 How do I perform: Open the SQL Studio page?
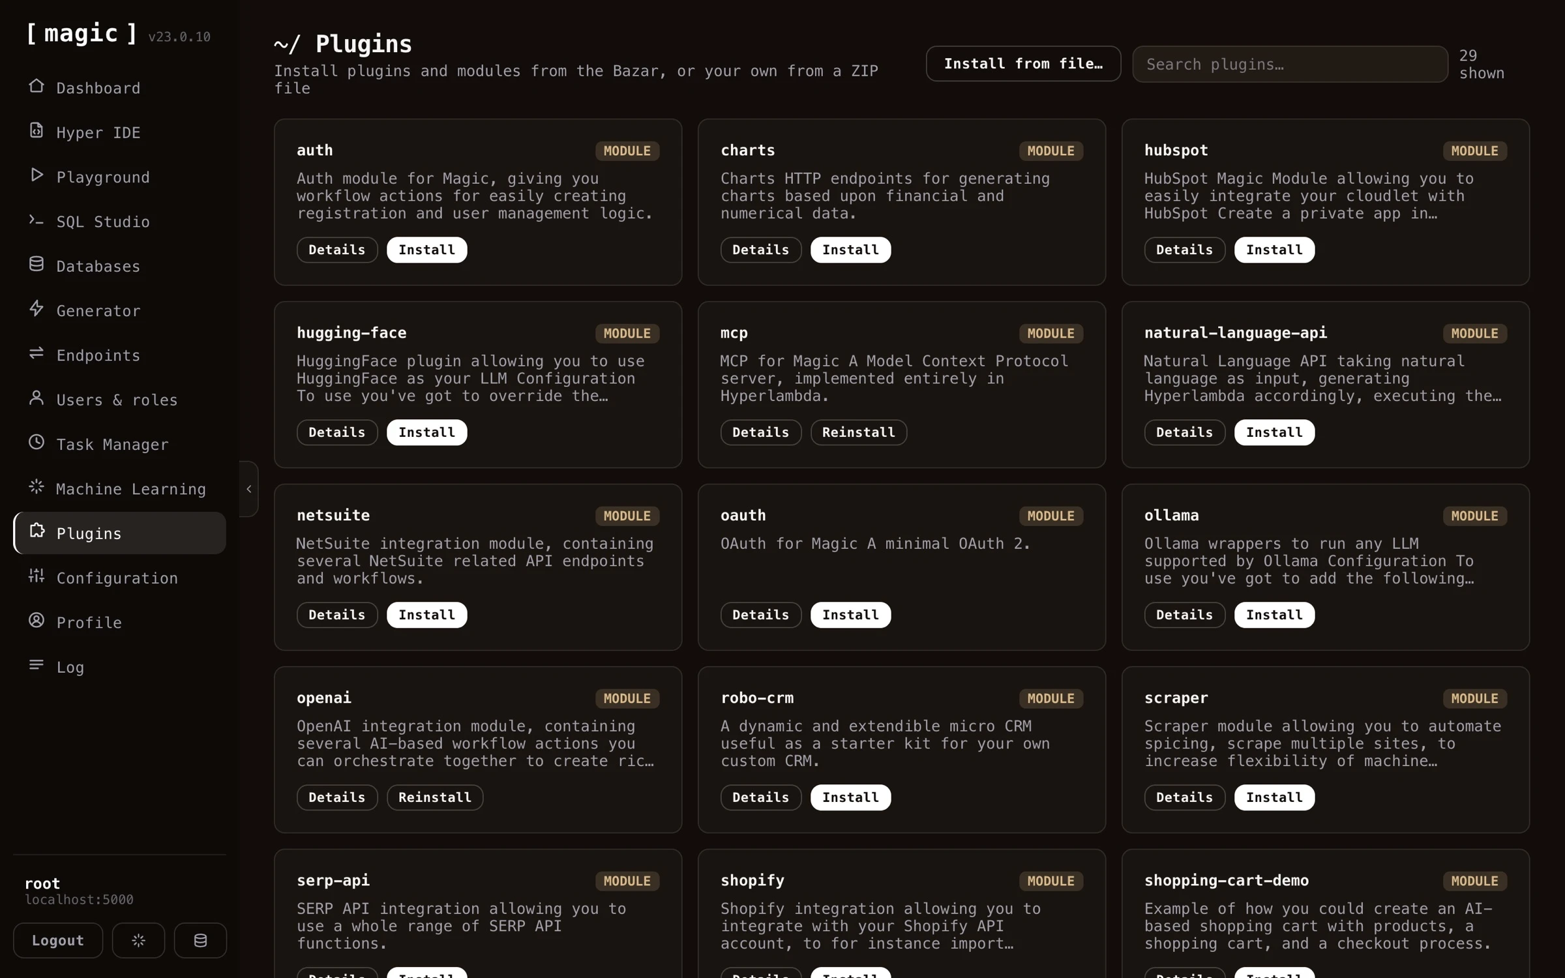point(119,222)
